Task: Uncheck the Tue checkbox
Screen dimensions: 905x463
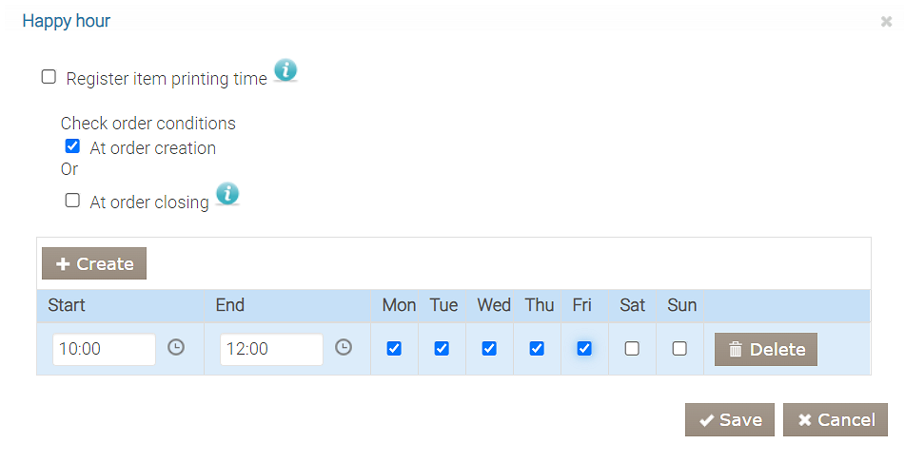Action: click(x=442, y=349)
